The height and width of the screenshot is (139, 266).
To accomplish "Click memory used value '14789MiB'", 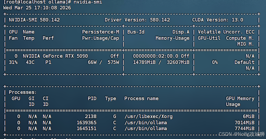I will 144,62.
